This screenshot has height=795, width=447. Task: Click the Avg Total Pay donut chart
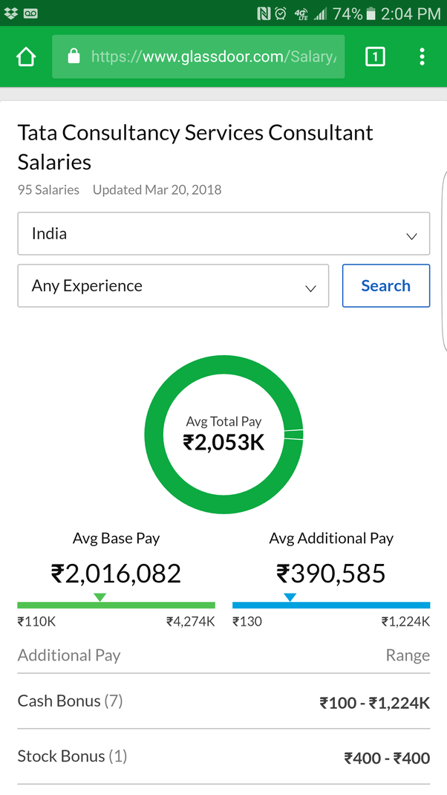click(x=223, y=435)
